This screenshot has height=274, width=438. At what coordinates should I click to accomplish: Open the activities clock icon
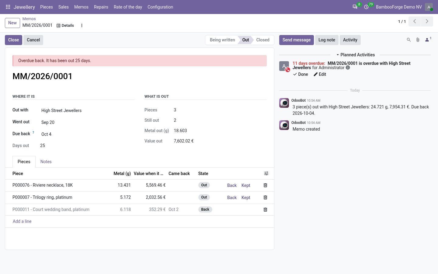click(366, 7)
